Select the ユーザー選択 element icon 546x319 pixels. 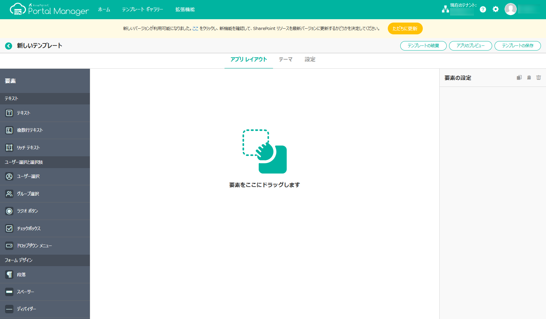(9, 176)
